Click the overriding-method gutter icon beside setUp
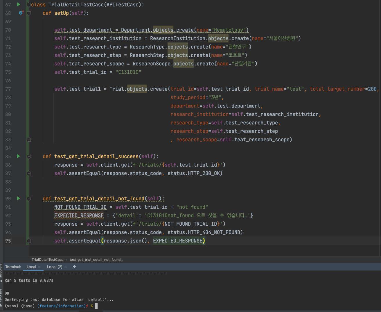The image size is (381, 312). click(x=21, y=13)
